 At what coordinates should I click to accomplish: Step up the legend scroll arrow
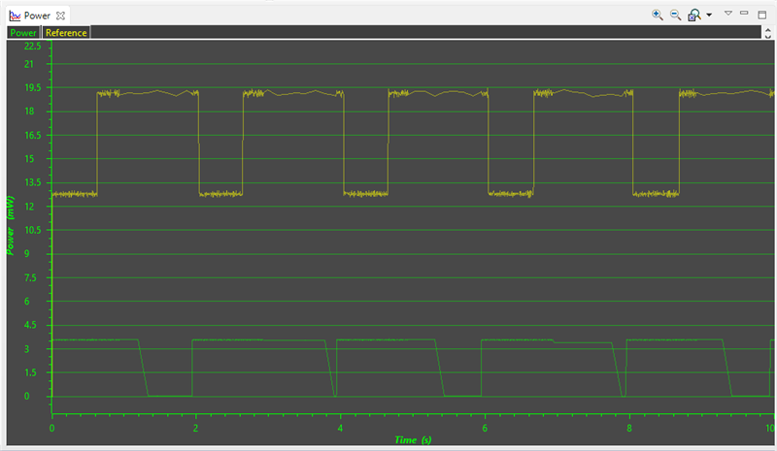pyautogui.click(x=768, y=30)
